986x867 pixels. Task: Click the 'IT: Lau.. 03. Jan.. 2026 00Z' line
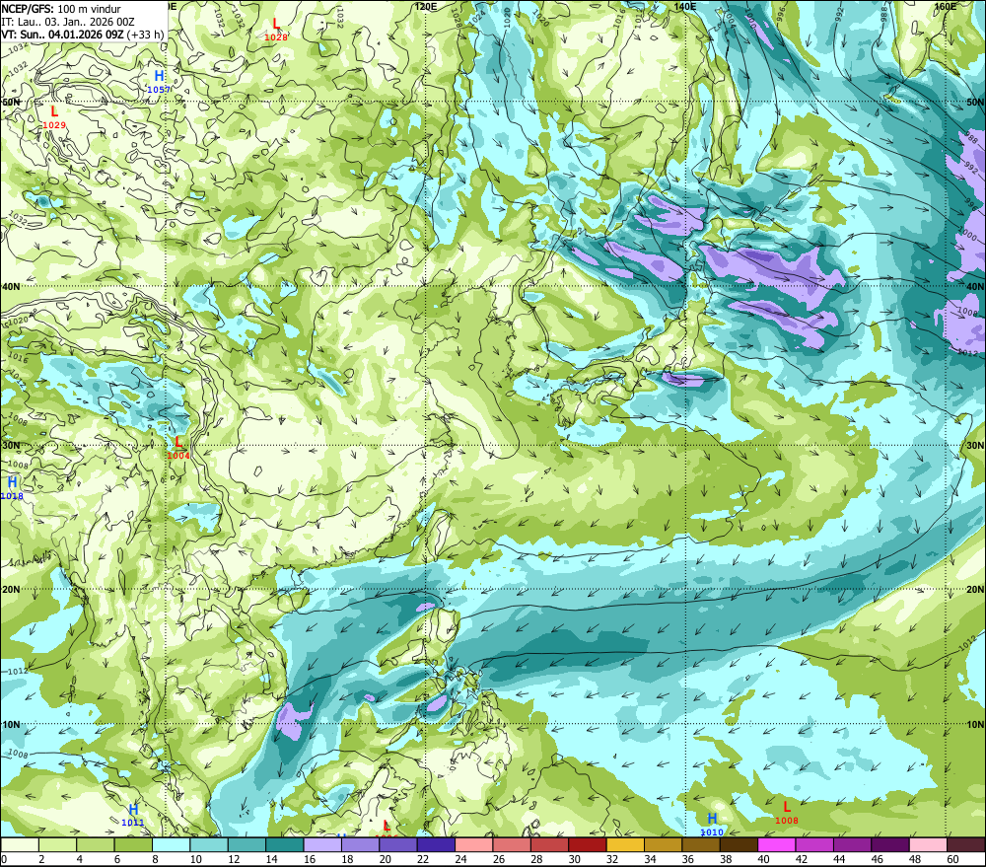68,22
